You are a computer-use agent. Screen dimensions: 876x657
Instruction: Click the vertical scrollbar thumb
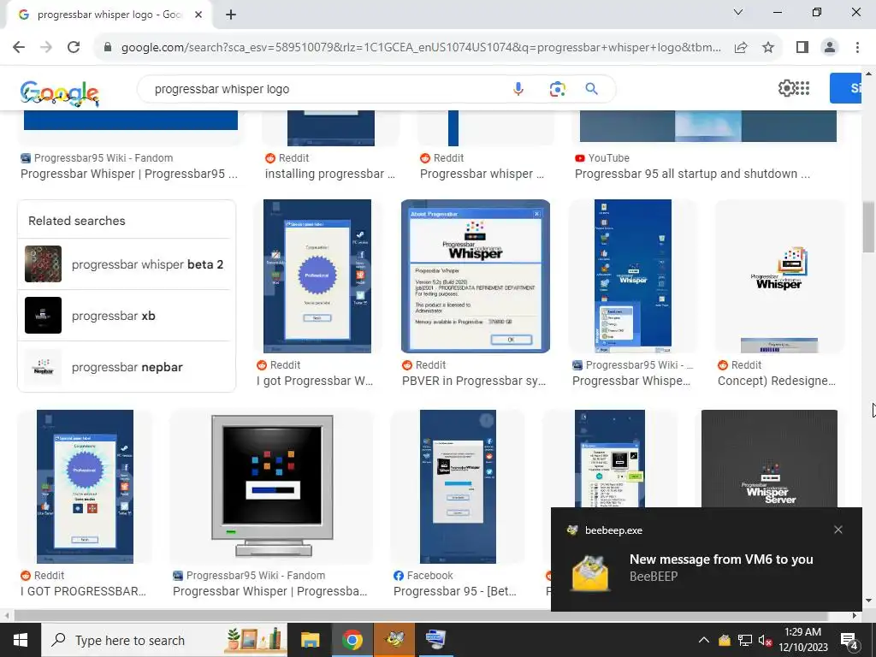click(x=869, y=228)
